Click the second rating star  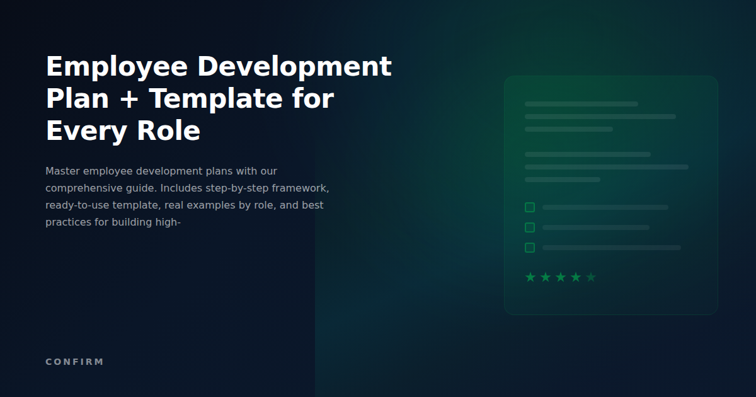click(545, 276)
